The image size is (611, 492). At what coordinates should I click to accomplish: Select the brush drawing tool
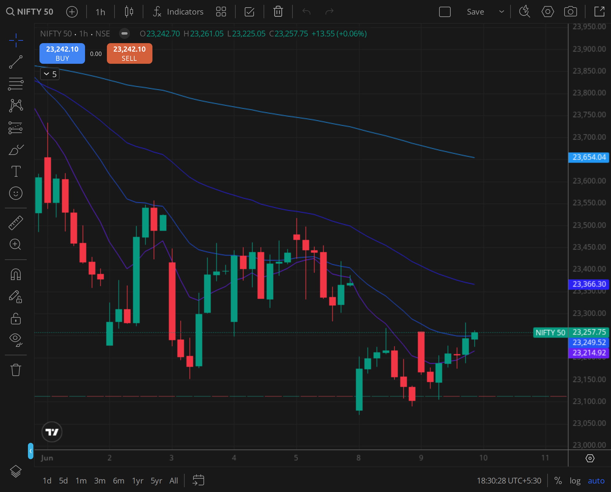point(16,149)
